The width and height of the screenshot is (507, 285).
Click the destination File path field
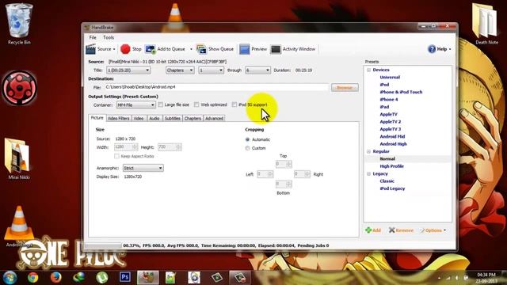pos(215,87)
